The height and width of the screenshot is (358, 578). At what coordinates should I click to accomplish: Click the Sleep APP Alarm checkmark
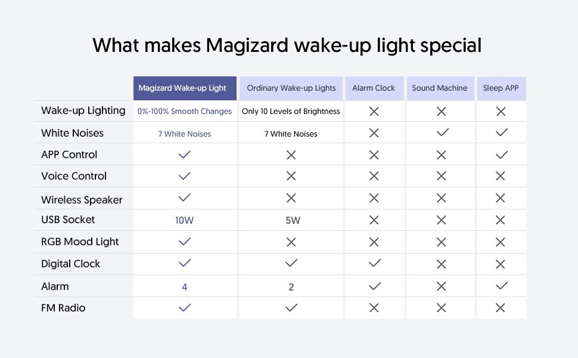coord(502,286)
